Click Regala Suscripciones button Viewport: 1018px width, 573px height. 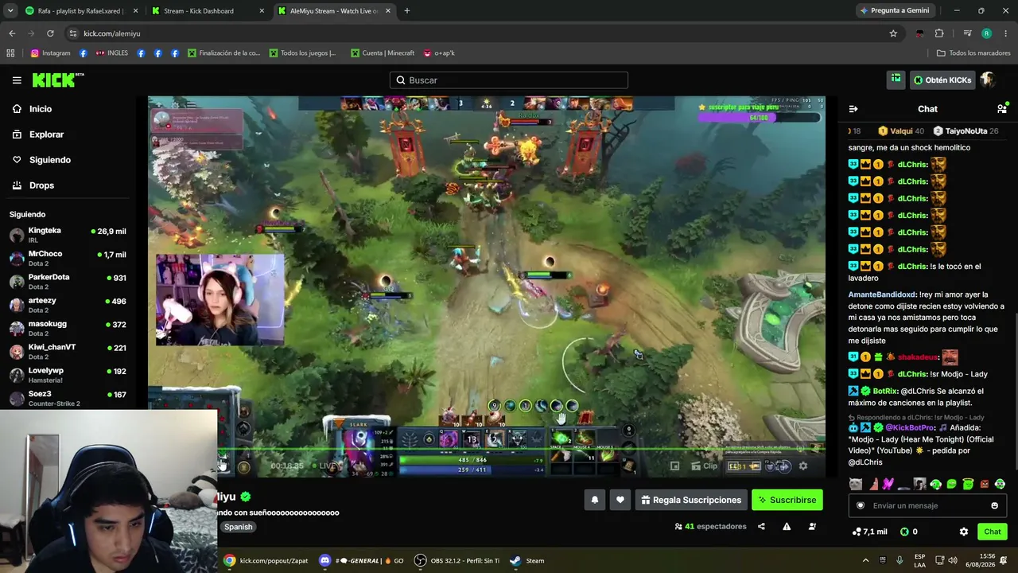click(690, 500)
